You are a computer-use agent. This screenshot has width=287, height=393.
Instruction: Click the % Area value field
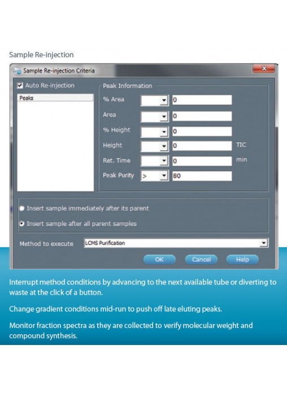[x=202, y=100]
